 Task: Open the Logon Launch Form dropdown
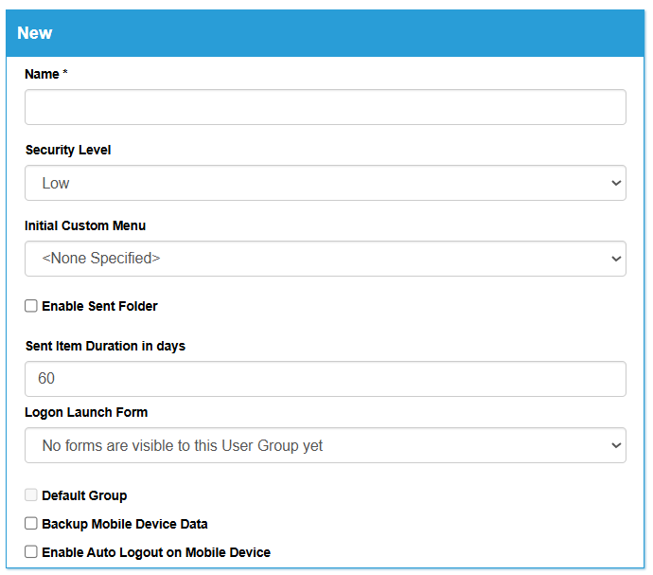tap(326, 445)
